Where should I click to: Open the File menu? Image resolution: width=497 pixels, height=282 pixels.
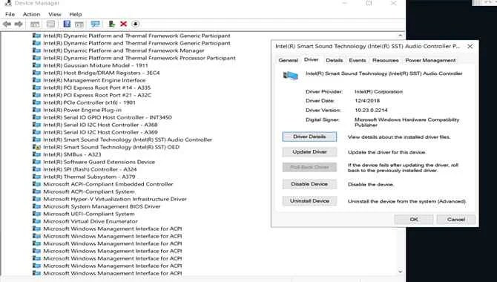(x=10, y=14)
